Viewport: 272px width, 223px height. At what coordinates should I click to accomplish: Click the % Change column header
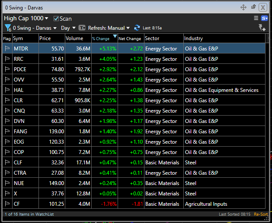pos(101,39)
